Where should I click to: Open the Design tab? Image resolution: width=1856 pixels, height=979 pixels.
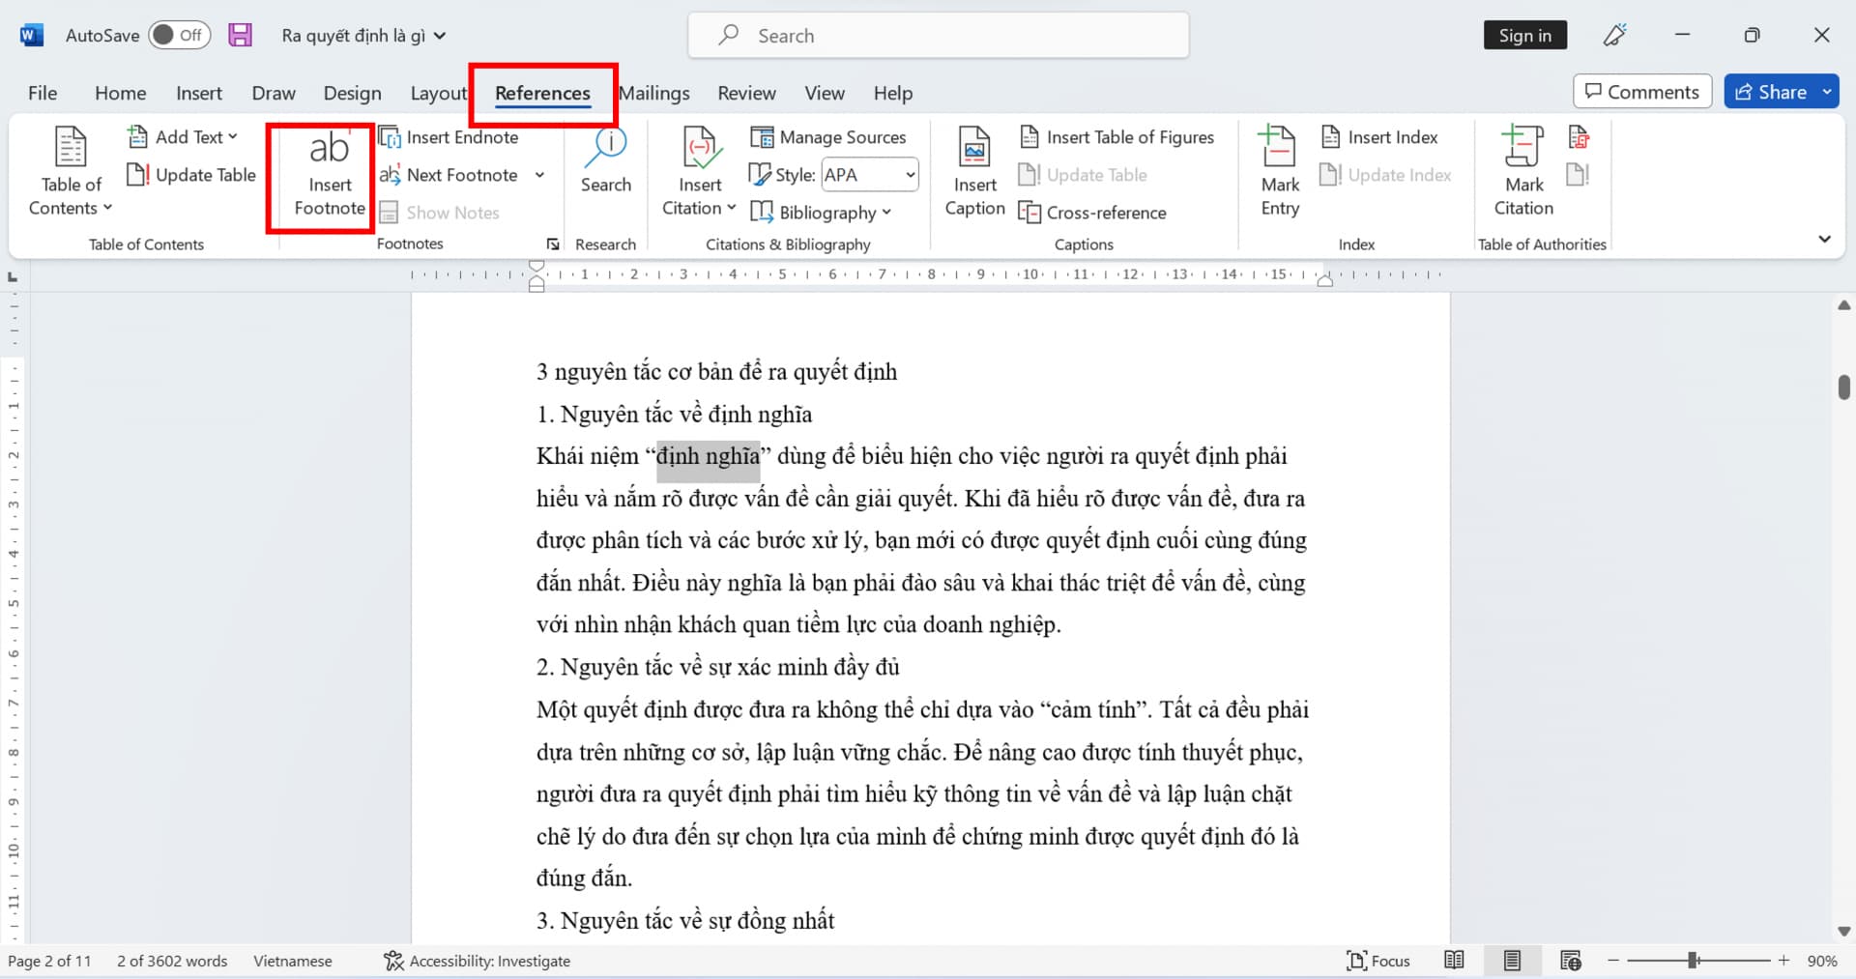pyautogui.click(x=352, y=93)
